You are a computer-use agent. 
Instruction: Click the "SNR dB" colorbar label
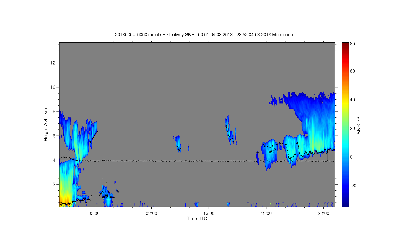359,125
